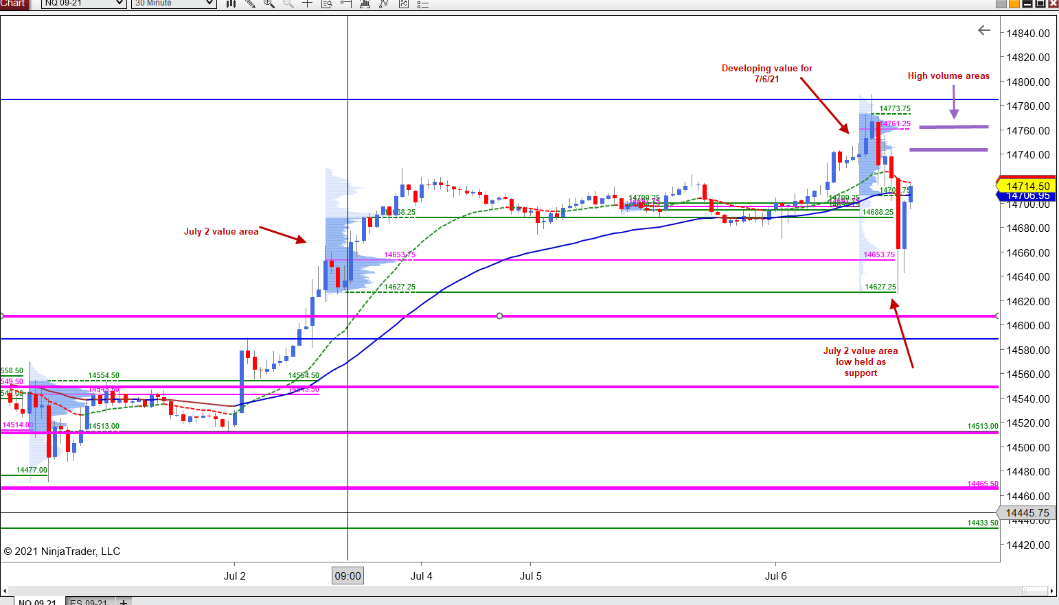Click the Jul 4 date label
The width and height of the screenshot is (1059, 605).
(422, 576)
